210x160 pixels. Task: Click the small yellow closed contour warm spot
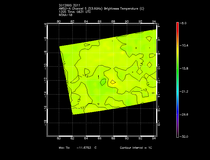(x=113, y=82)
